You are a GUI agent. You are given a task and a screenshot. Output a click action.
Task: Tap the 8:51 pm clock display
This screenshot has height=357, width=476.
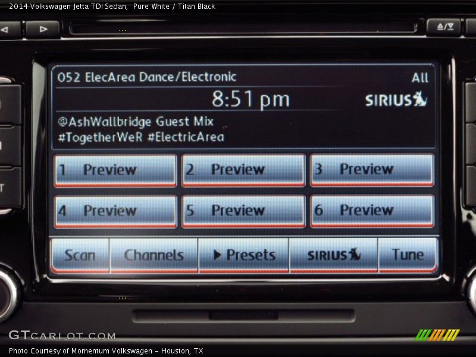pos(250,99)
